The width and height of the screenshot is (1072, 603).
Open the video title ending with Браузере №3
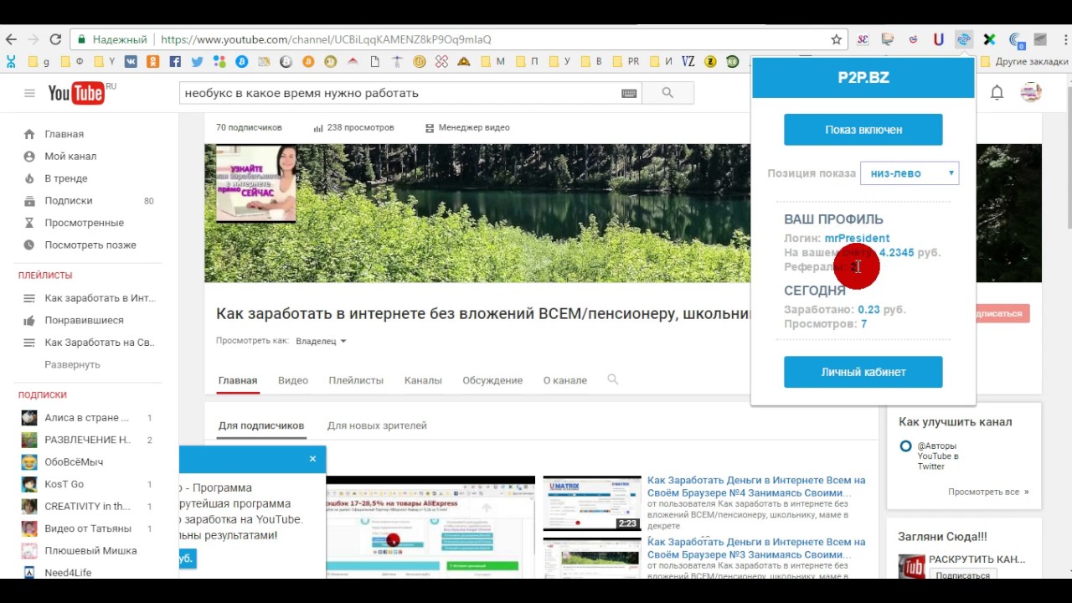(756, 549)
